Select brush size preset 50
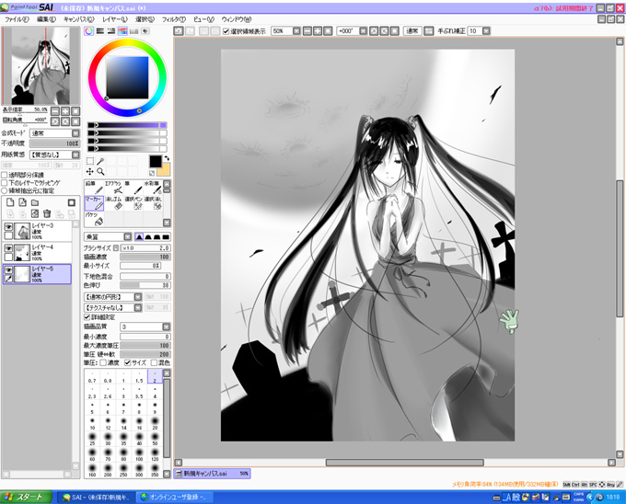Viewport: 626px width, 504px height. pos(155,439)
